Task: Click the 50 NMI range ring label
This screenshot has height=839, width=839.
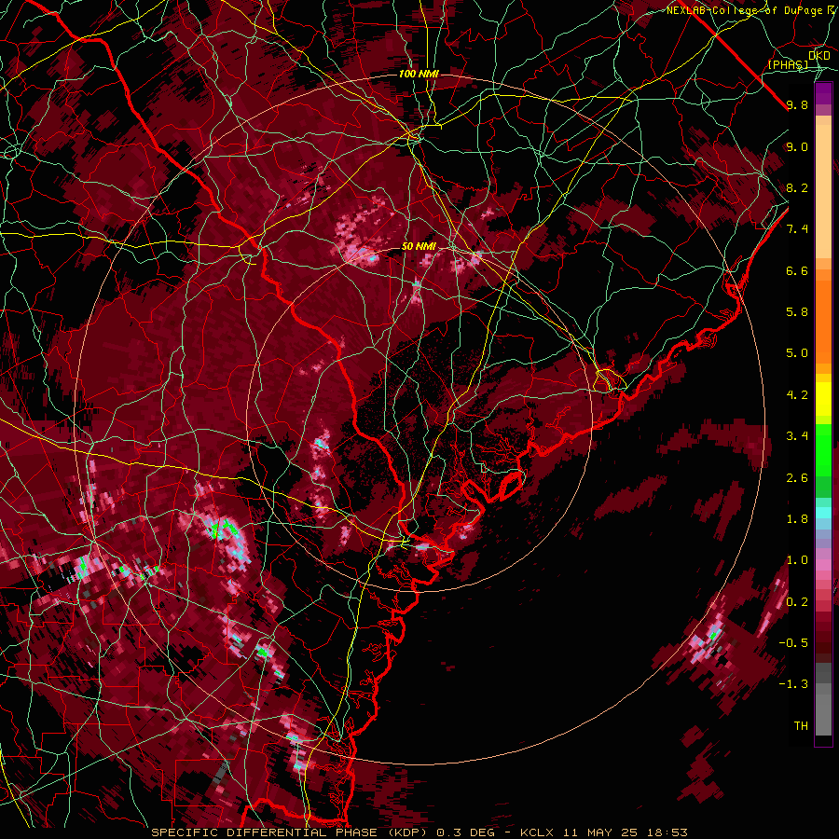Action: [x=419, y=247]
